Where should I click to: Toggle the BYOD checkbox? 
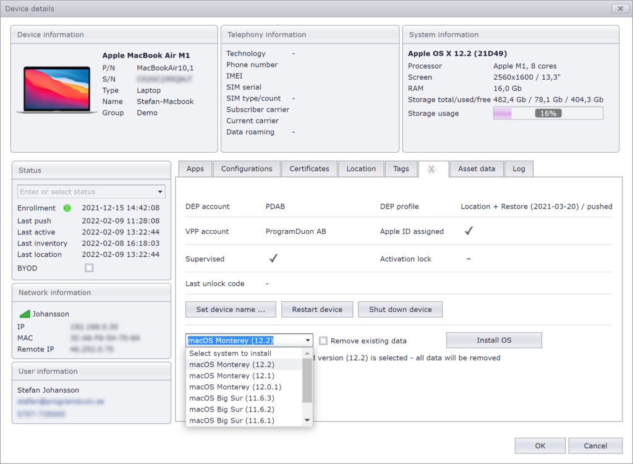[x=89, y=268]
